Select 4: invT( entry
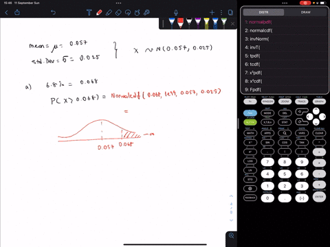This screenshot has height=247, width=330. [x=284, y=47]
